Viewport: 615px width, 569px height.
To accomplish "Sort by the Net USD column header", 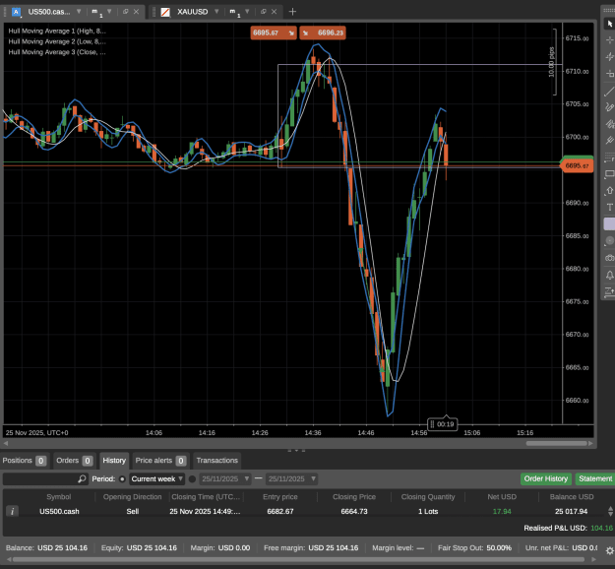I will pos(502,497).
